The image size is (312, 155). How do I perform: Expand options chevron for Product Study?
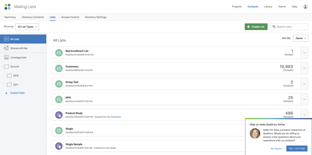pos(304,114)
